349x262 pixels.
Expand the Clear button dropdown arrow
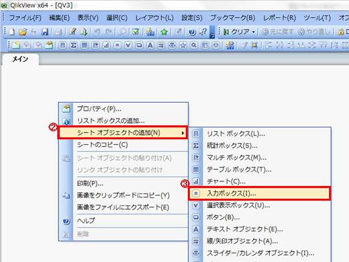253,32
